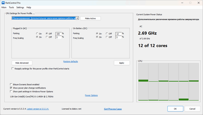The width and height of the screenshot is (203, 115).
Task: Turn On Battery Parking Off
Action: [x=107, y=34]
